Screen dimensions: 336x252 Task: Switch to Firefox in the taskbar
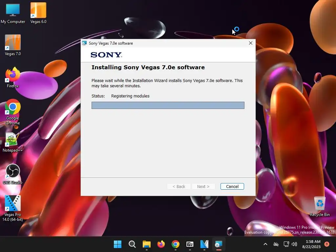161,244
